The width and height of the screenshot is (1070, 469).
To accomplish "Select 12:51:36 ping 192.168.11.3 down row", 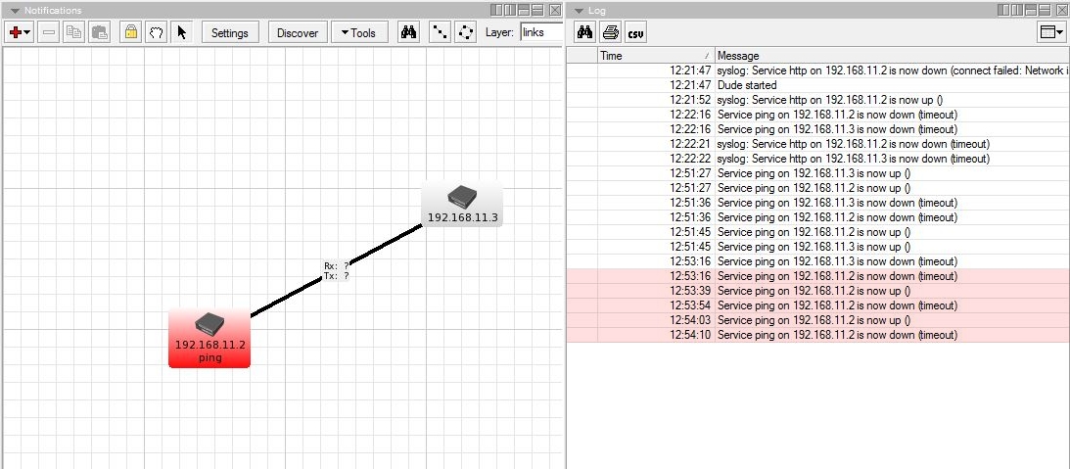I will 818,203.
